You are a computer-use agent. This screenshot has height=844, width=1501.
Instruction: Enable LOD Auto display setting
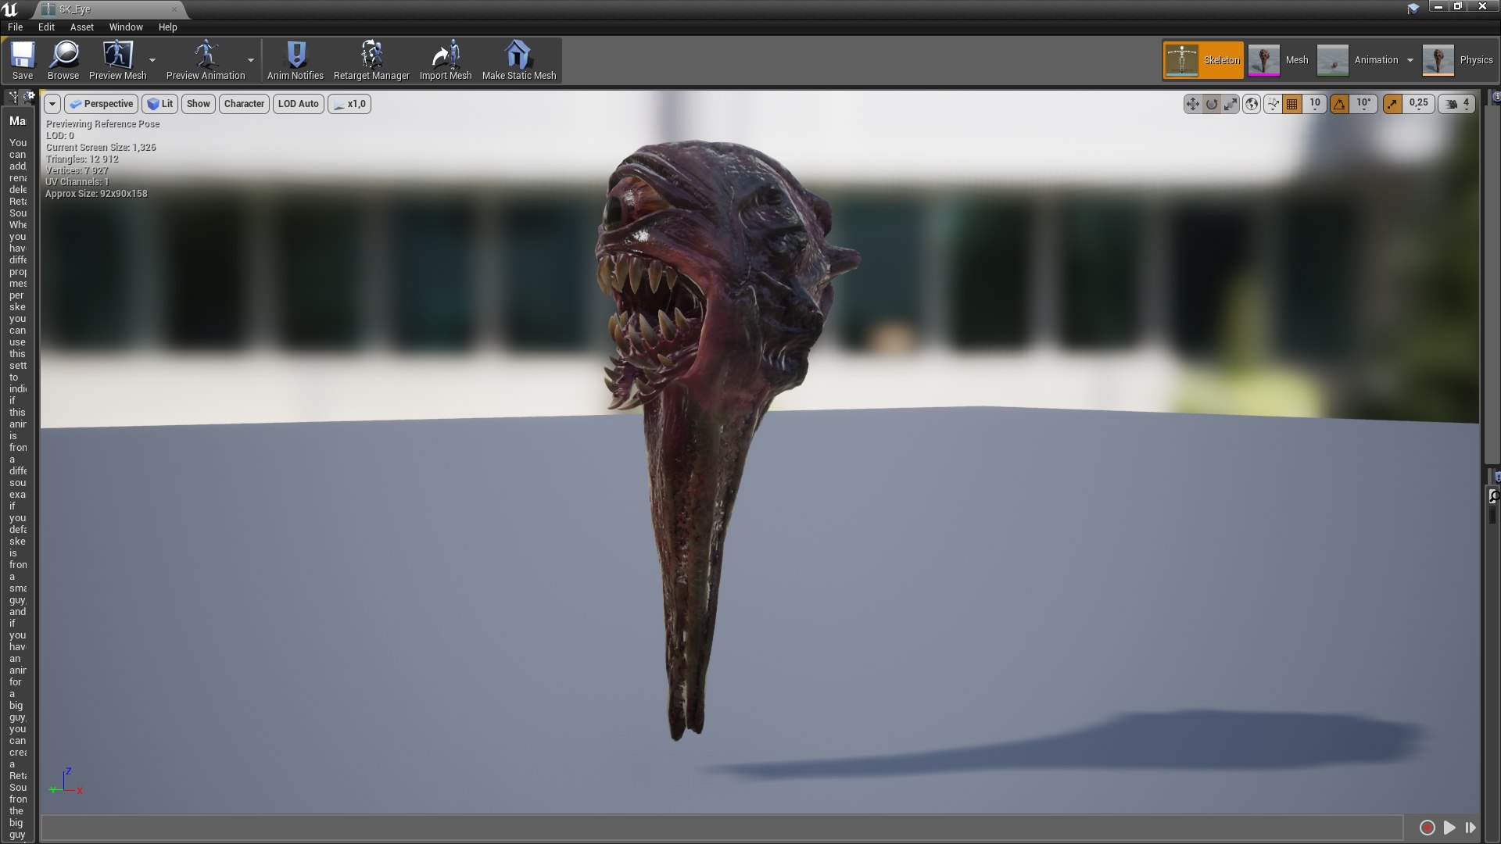point(297,103)
